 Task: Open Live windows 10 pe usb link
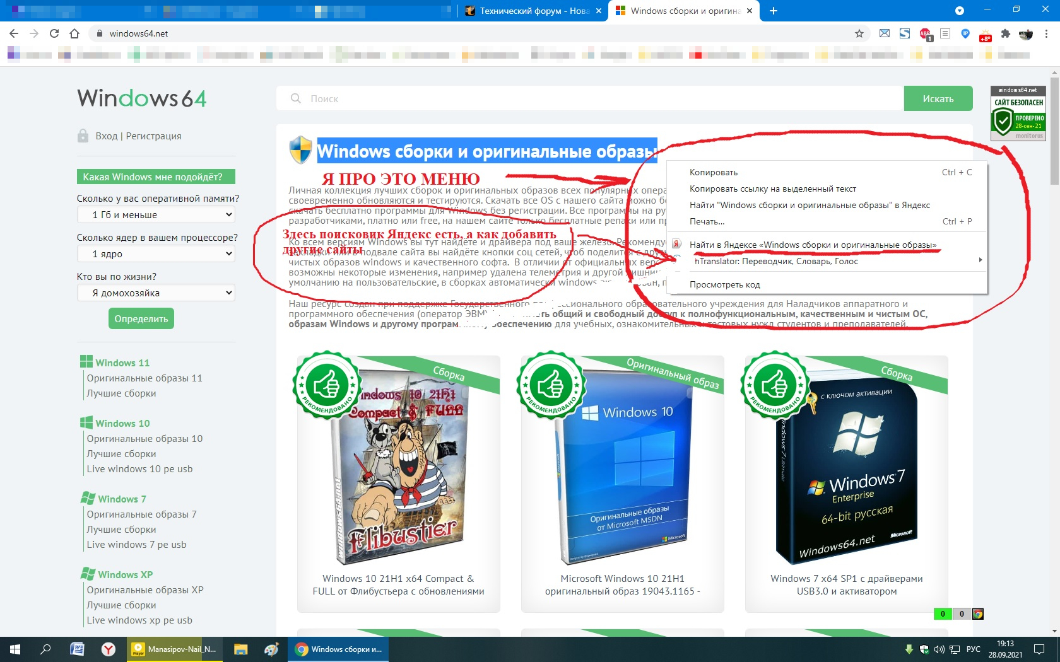coord(139,469)
